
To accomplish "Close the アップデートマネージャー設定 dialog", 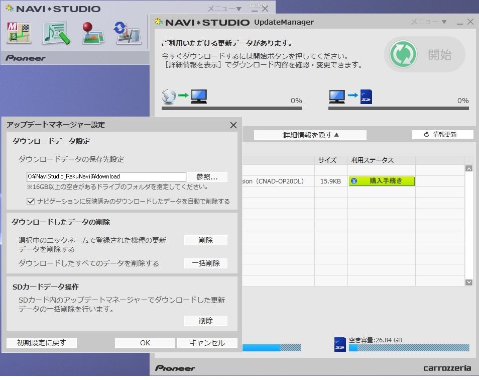I will pyautogui.click(x=233, y=125).
